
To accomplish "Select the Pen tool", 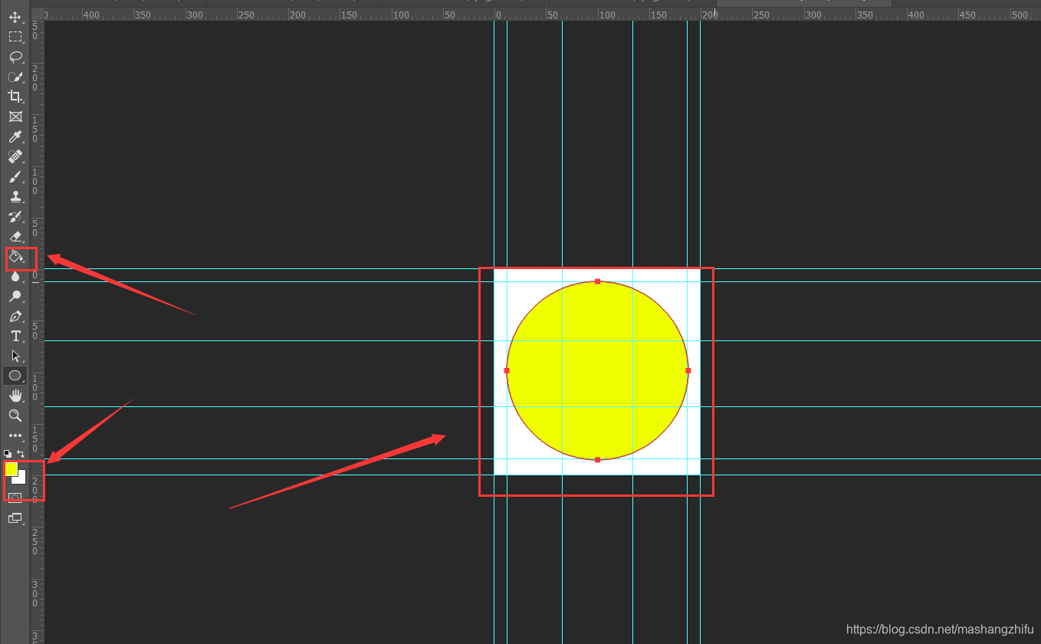I will pos(15,317).
